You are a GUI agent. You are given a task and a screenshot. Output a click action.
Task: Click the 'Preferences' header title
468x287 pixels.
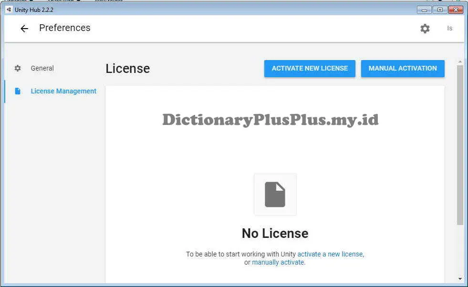65,28
